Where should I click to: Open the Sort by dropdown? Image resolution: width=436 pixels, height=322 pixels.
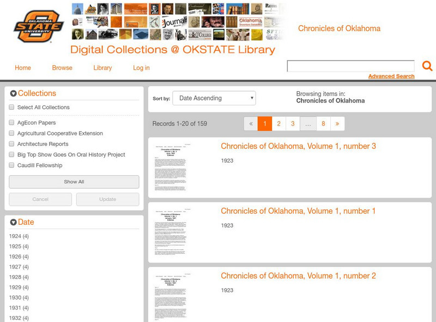(214, 98)
